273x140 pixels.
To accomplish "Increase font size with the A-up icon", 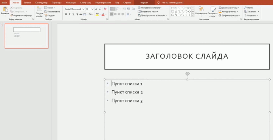I will pyautogui.click(x=96, y=9).
